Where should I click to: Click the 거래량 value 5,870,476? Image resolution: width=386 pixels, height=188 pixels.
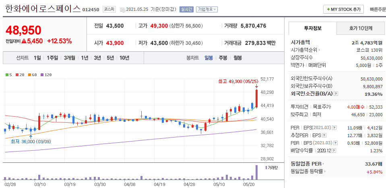[x=253, y=26]
